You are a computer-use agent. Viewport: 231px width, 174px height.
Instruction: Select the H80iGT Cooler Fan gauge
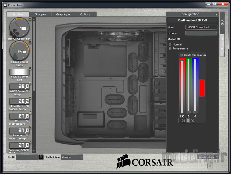19,27
